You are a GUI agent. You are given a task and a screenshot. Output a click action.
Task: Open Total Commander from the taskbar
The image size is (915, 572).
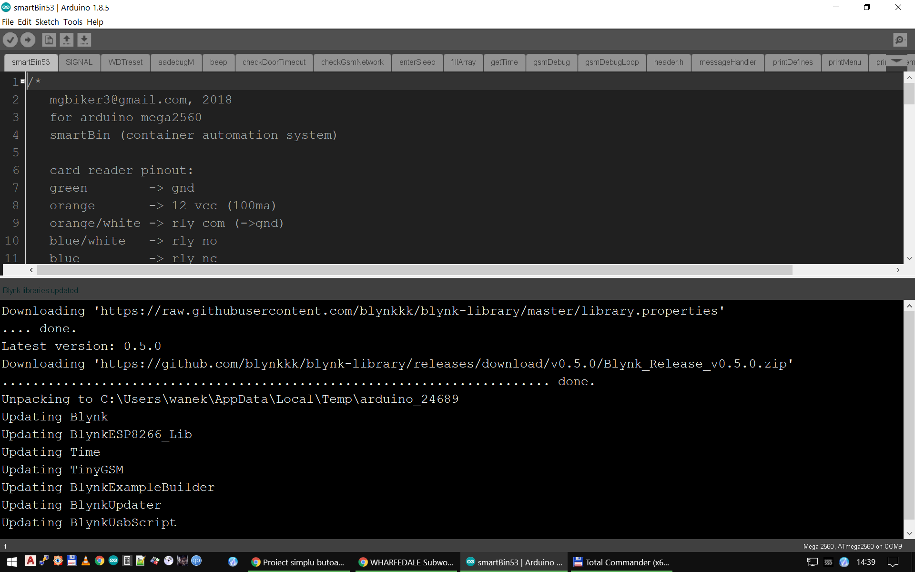pos(621,562)
